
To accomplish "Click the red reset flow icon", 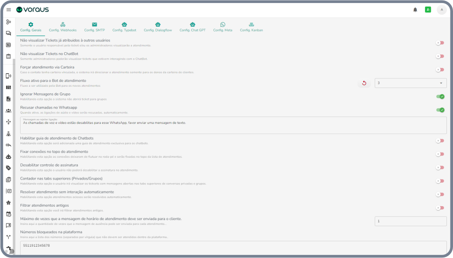I will tap(364, 83).
